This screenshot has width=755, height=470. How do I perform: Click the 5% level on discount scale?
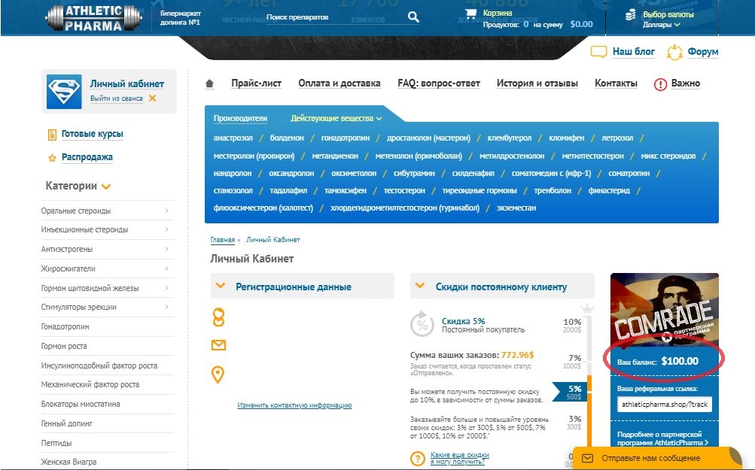tap(574, 390)
